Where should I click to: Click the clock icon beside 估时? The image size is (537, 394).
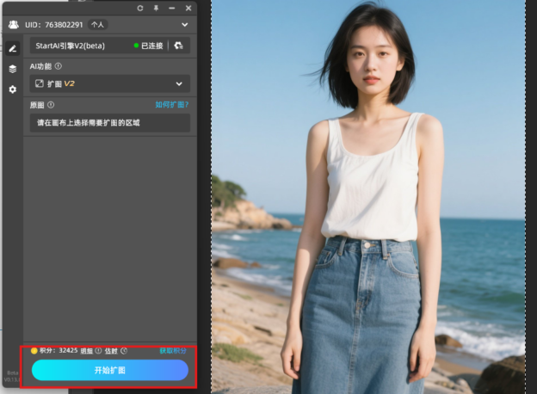(x=124, y=351)
